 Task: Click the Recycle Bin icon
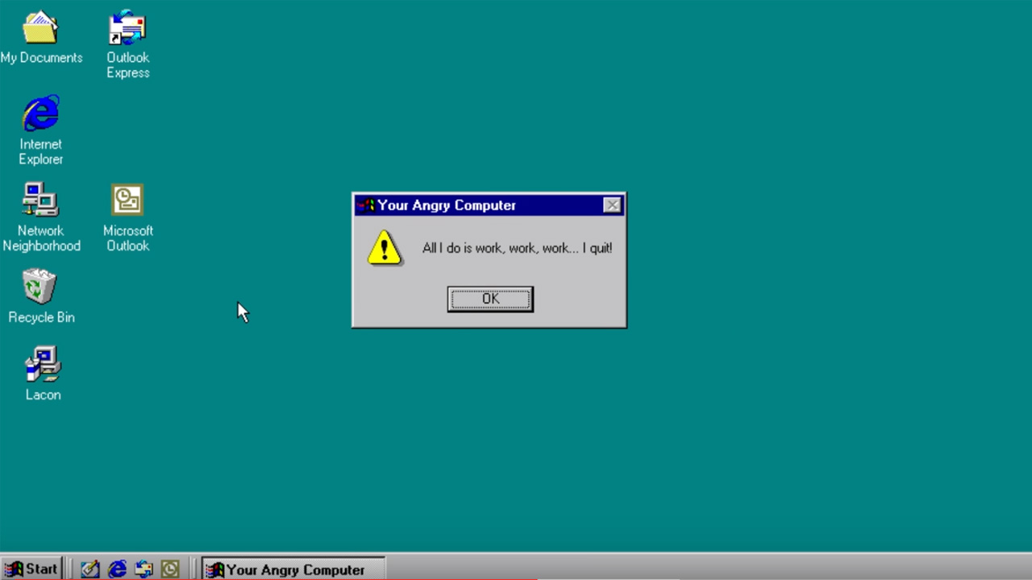[x=40, y=288]
